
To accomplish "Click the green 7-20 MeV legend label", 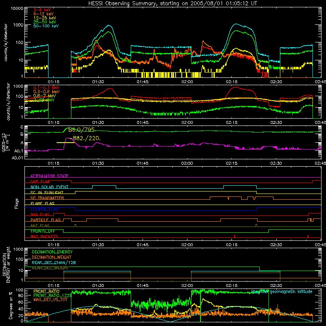I will pos(44,100).
